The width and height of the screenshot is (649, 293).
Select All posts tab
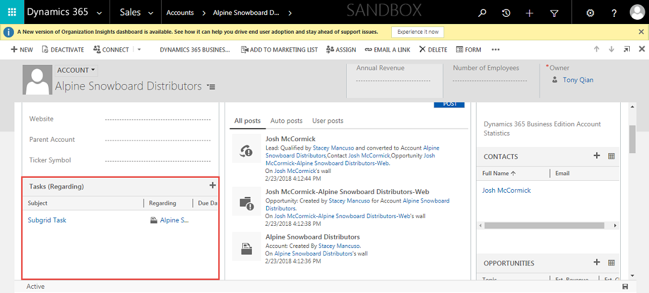click(x=247, y=121)
